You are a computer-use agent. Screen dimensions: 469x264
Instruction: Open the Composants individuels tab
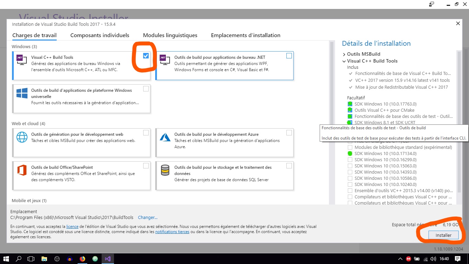[x=100, y=35]
